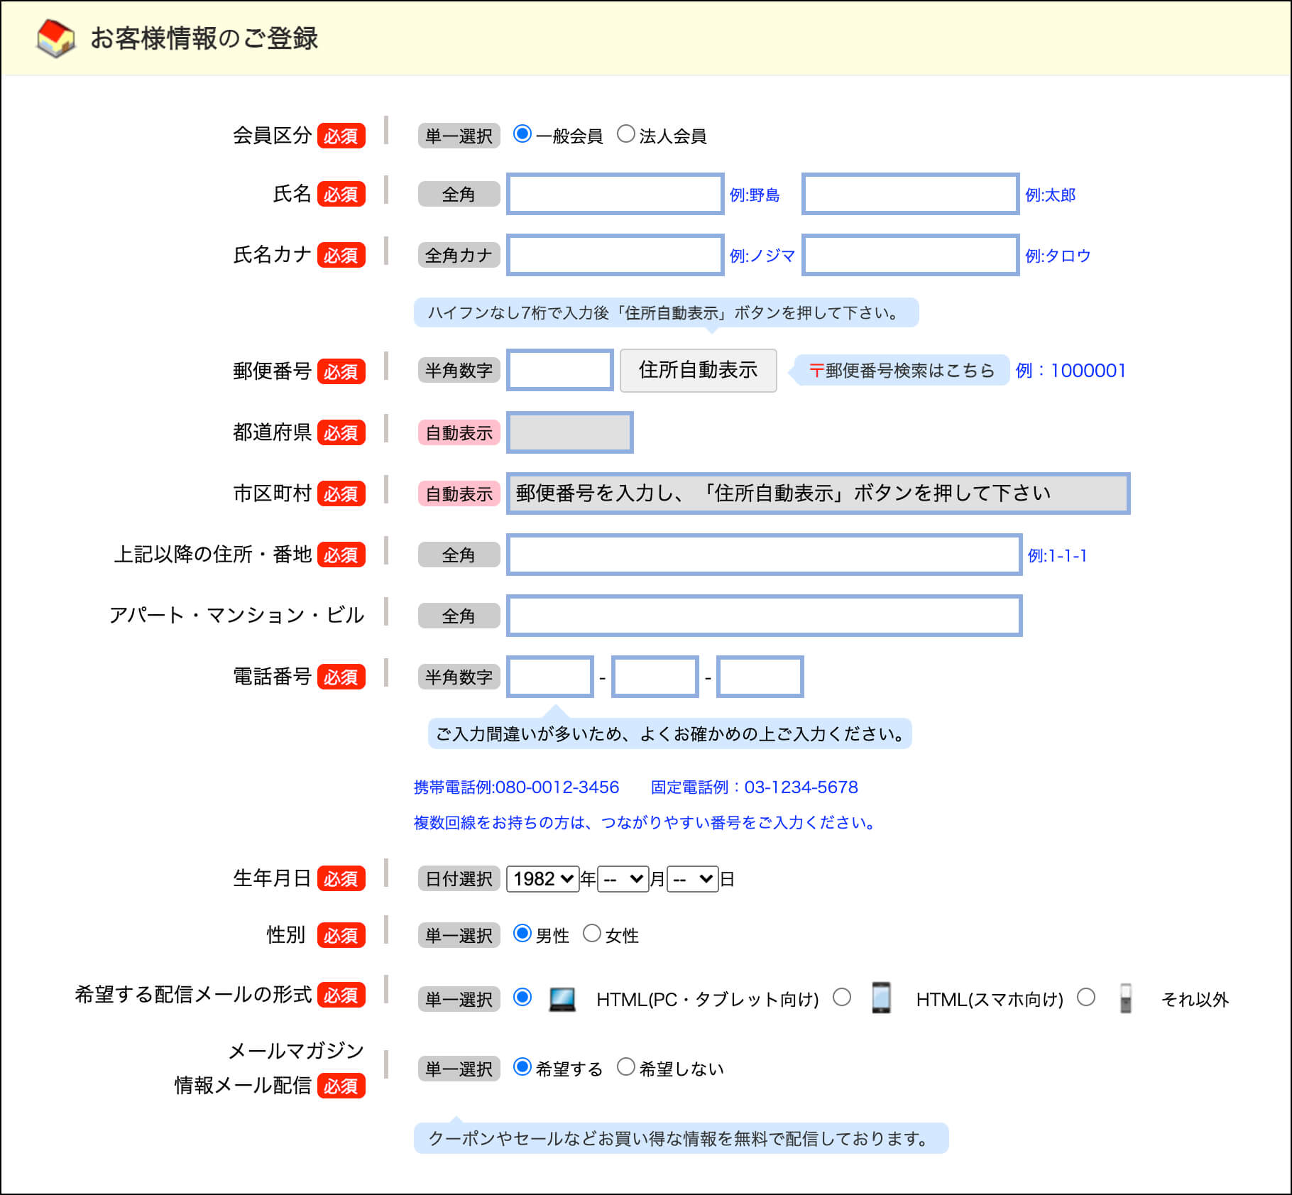The image size is (1292, 1195).
Task: Focus the given name field (例:太郎)
Action: 911,194
